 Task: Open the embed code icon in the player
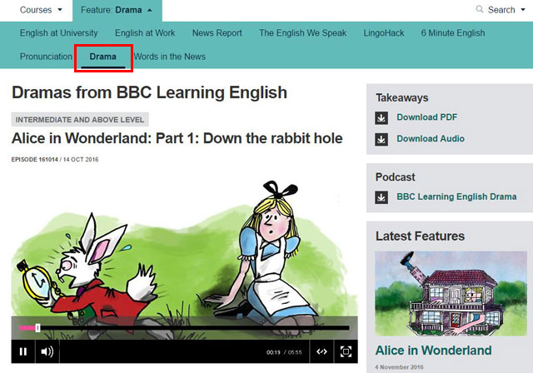tap(321, 351)
